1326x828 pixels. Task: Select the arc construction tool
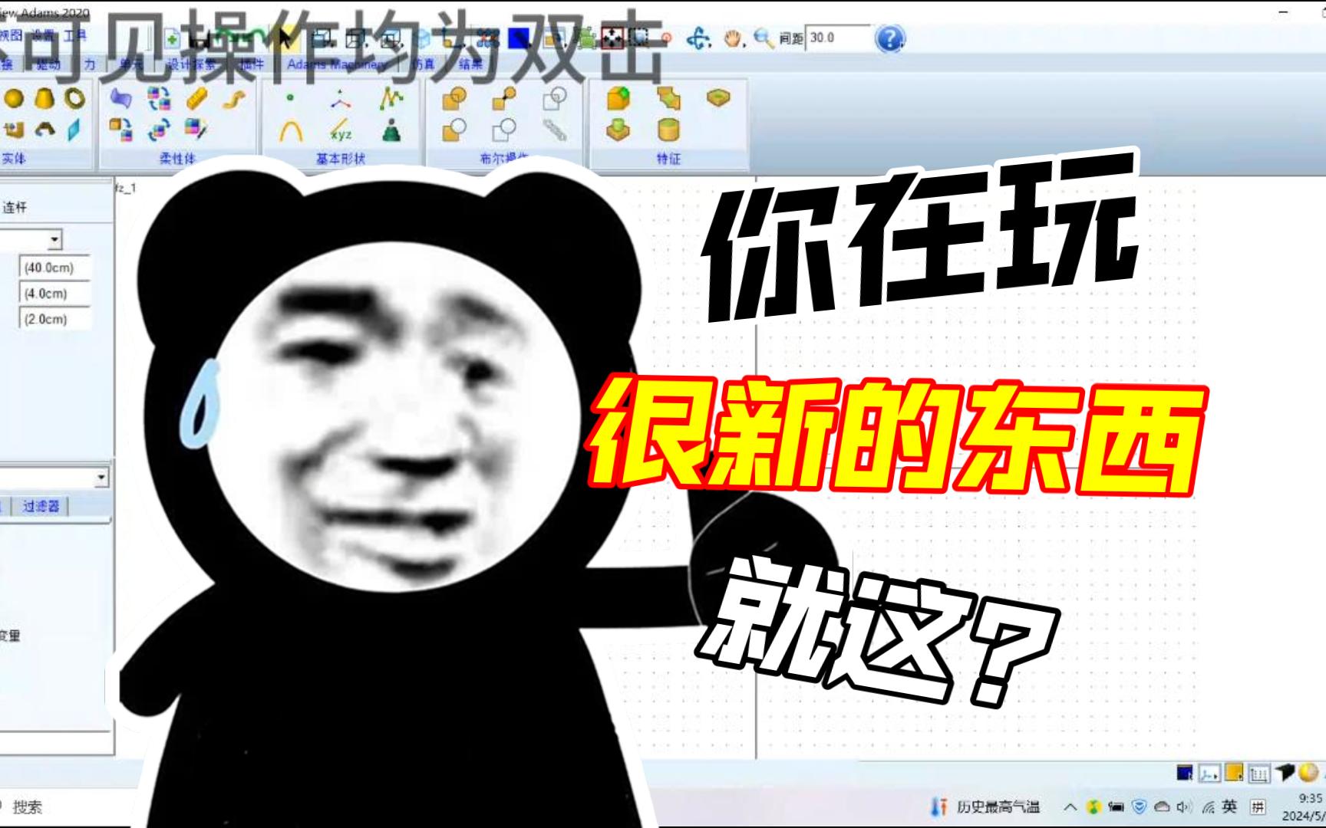pyautogui.click(x=290, y=130)
